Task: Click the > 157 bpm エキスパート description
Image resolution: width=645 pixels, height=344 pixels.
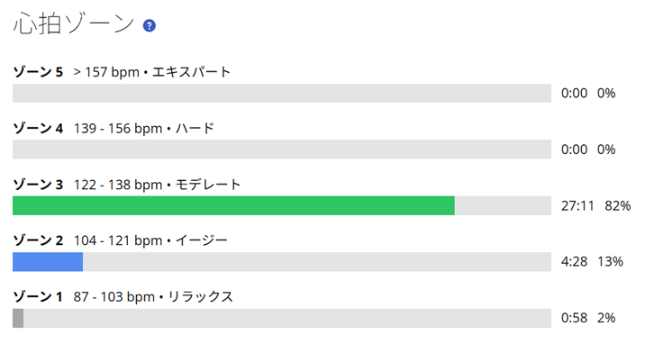Action: (x=151, y=72)
